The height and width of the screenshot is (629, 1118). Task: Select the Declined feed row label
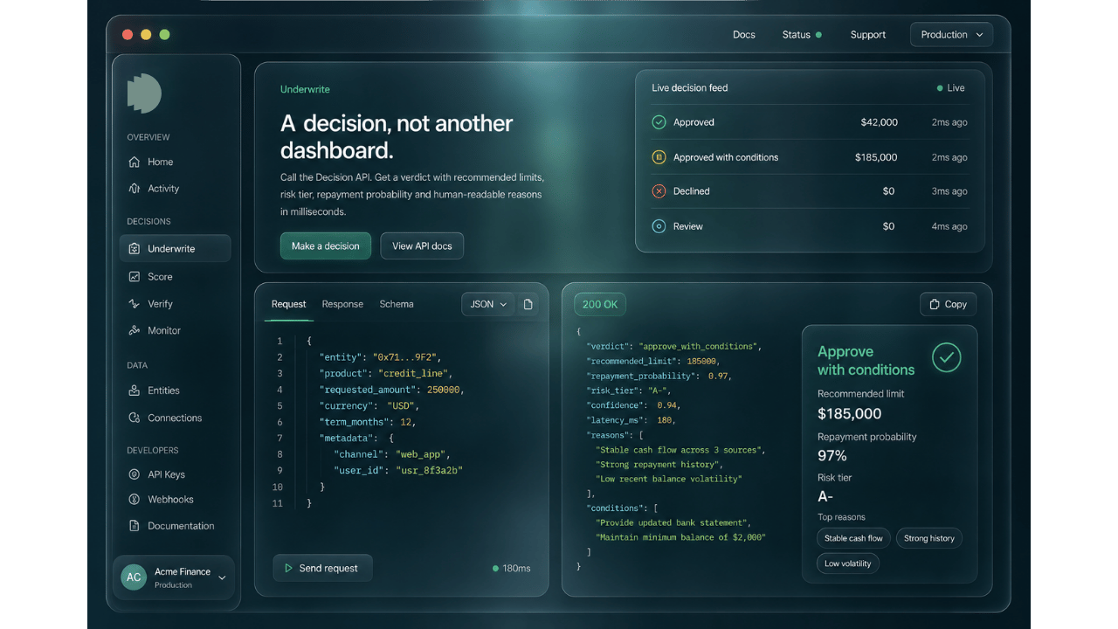point(692,191)
